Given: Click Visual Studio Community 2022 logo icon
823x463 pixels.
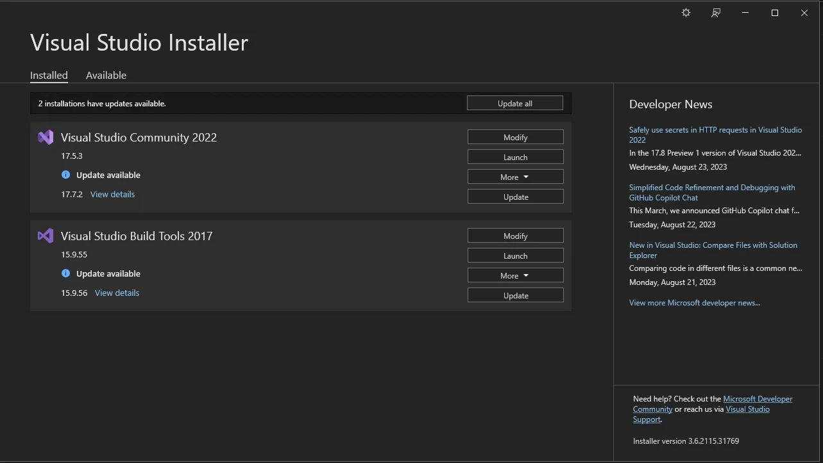Looking at the screenshot, I should 46,137.
